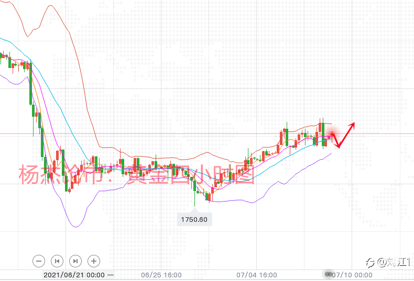Click the 07/10 00:00 time axis label
This screenshot has width=414, height=281.
coord(352,275)
